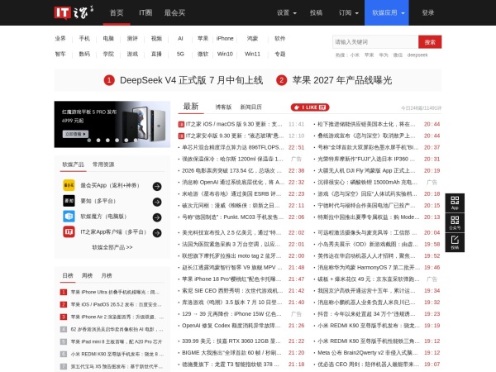
Task: Click red icon before 安卓版 9.30 update
Action: (x=181, y=136)
